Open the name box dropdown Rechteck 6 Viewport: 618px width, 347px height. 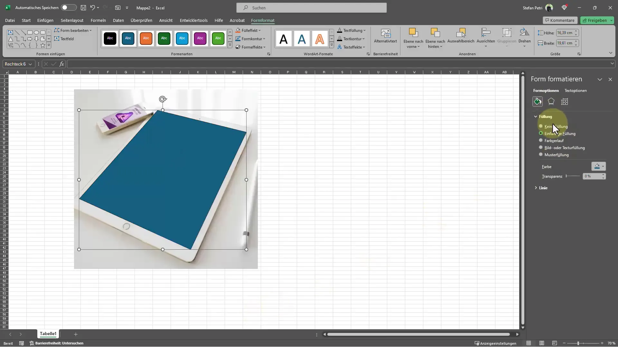click(x=30, y=64)
